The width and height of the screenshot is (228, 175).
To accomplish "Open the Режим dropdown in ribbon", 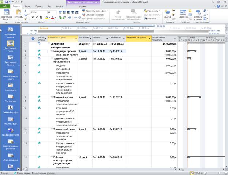I will pos(150,19).
